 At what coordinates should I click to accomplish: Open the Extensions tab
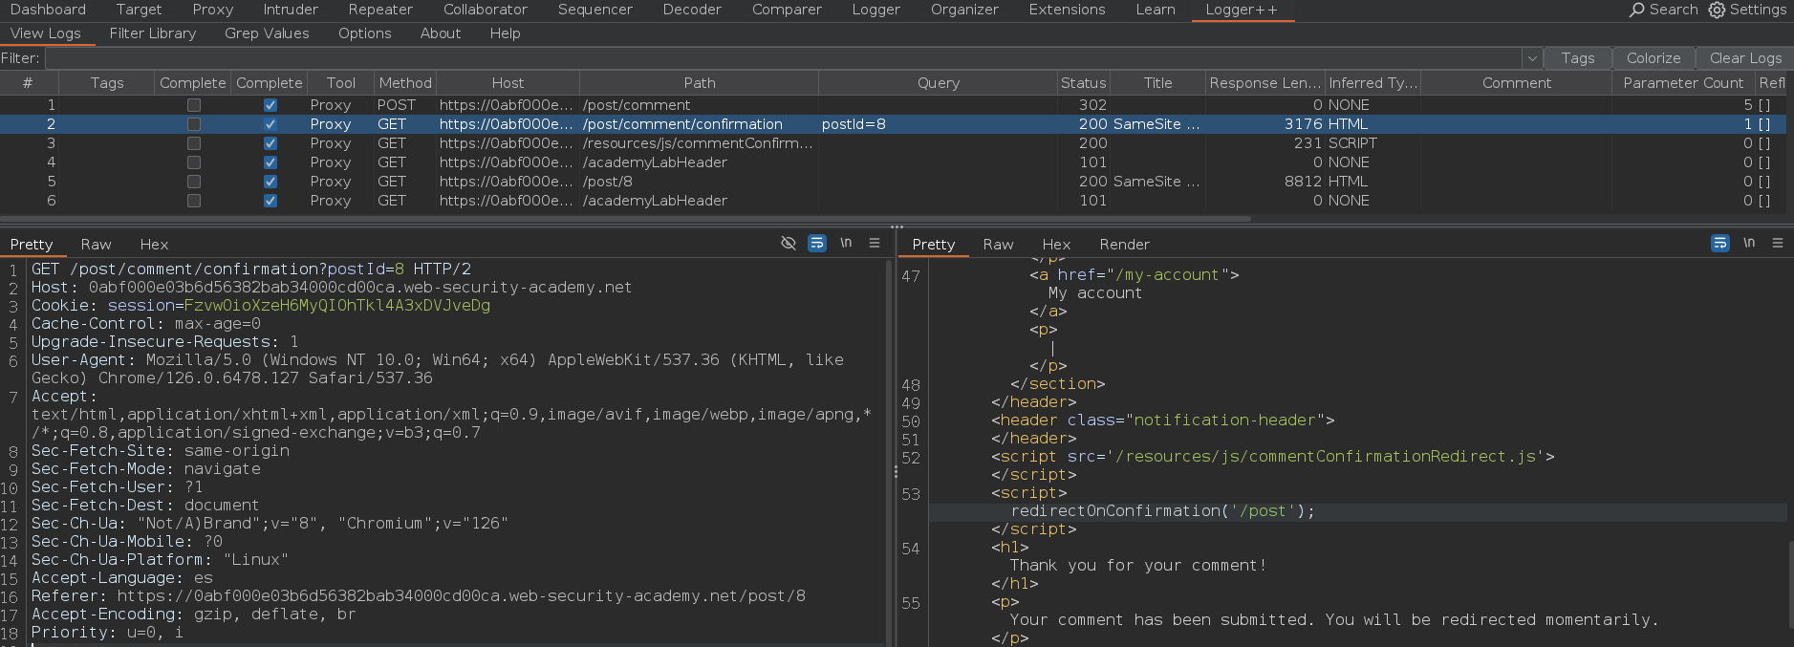[x=1067, y=10]
